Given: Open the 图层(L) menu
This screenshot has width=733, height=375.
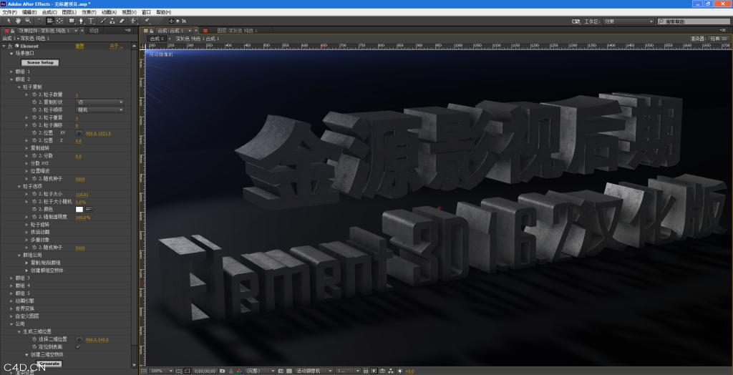Looking at the screenshot, I should point(69,12).
